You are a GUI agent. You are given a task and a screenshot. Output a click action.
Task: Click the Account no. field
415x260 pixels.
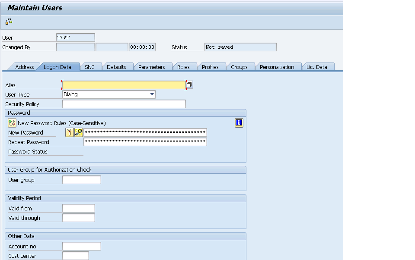81,246
